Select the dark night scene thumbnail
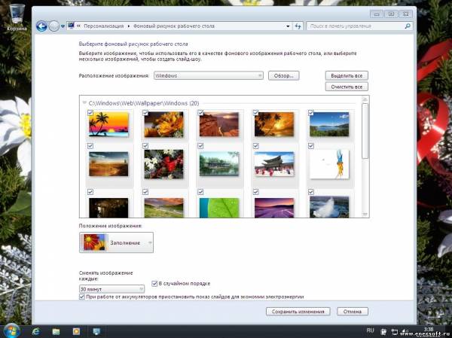This screenshot has width=452, height=338. click(x=108, y=208)
